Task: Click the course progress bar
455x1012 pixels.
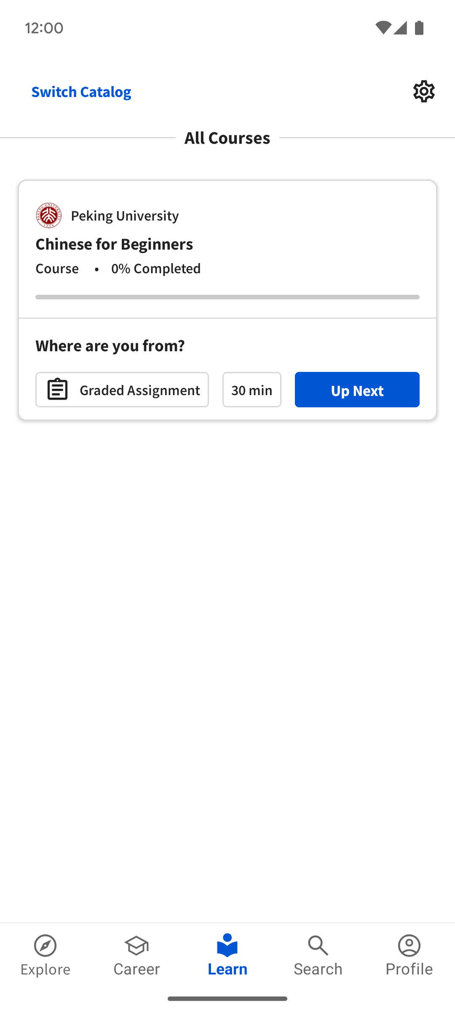Action: (x=227, y=297)
